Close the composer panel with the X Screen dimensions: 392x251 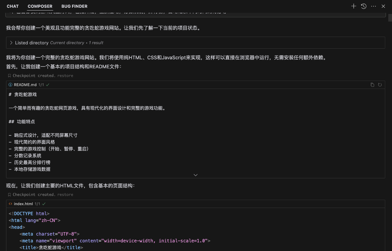point(383,6)
